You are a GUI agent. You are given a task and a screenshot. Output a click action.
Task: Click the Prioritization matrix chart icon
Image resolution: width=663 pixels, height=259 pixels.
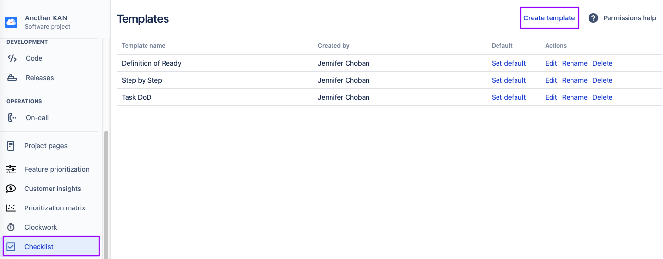(x=11, y=208)
